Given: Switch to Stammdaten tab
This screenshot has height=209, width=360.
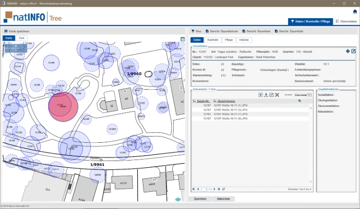Looking at the screenshot, I should pyautogui.click(x=346, y=21).
